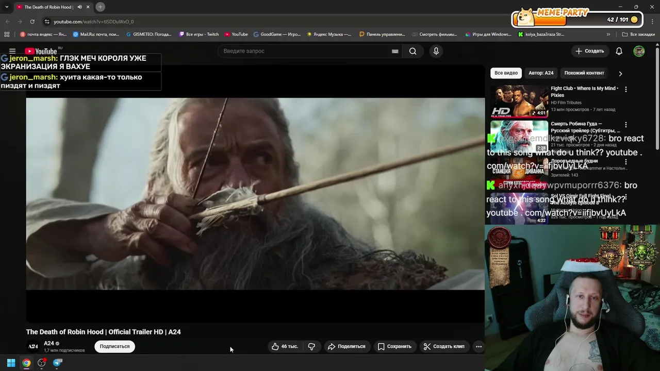Open the Fight Club video thumbnail
This screenshot has height=371, width=660.
point(519,101)
